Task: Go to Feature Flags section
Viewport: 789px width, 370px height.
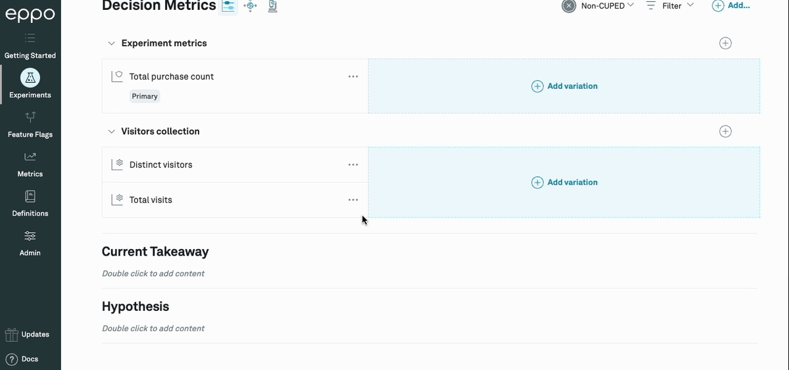Action: 30,124
